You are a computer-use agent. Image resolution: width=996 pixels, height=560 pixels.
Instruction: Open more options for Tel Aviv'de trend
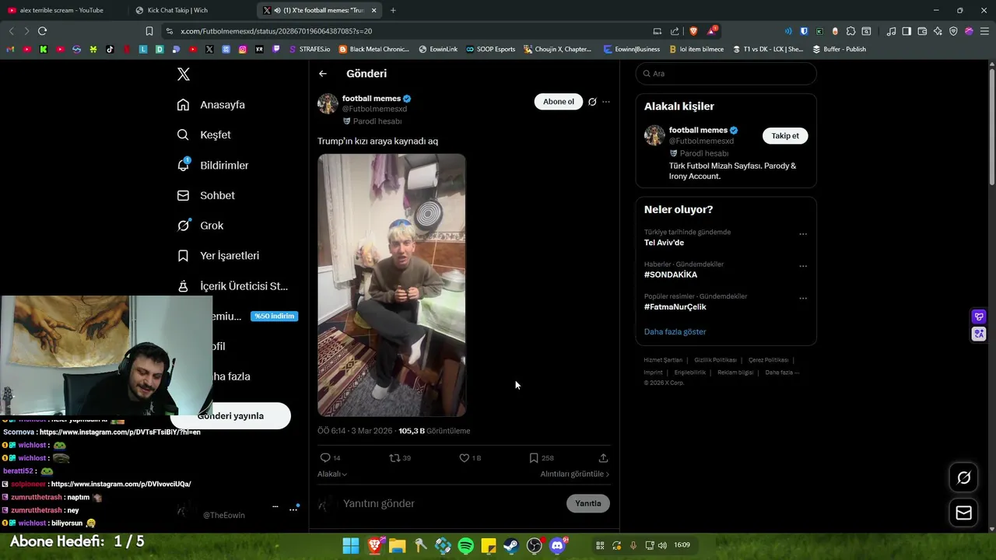(803, 234)
